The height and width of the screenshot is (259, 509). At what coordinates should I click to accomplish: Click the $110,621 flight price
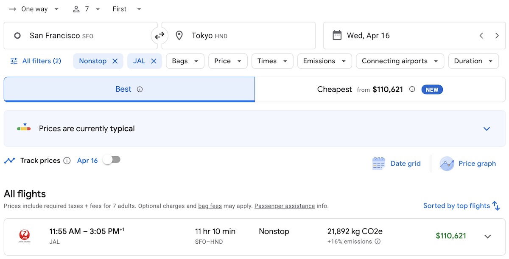click(x=451, y=236)
